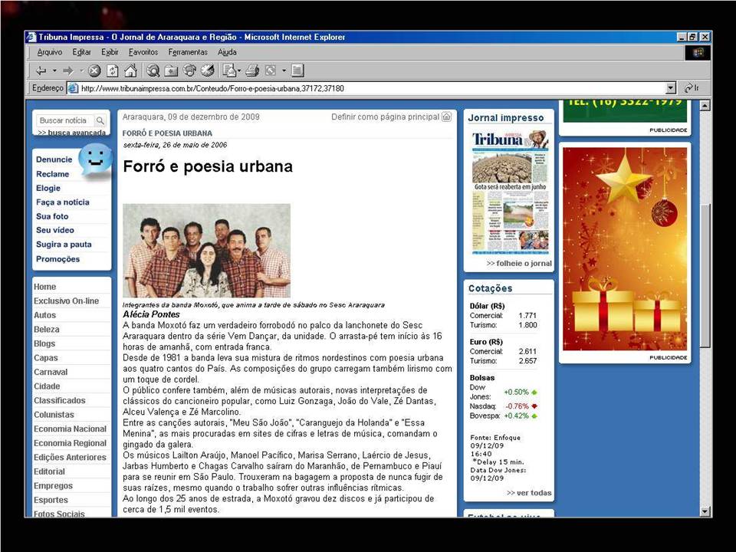736x552 pixels.
Task: Open the Media toolbar icon
Action: tap(189, 71)
